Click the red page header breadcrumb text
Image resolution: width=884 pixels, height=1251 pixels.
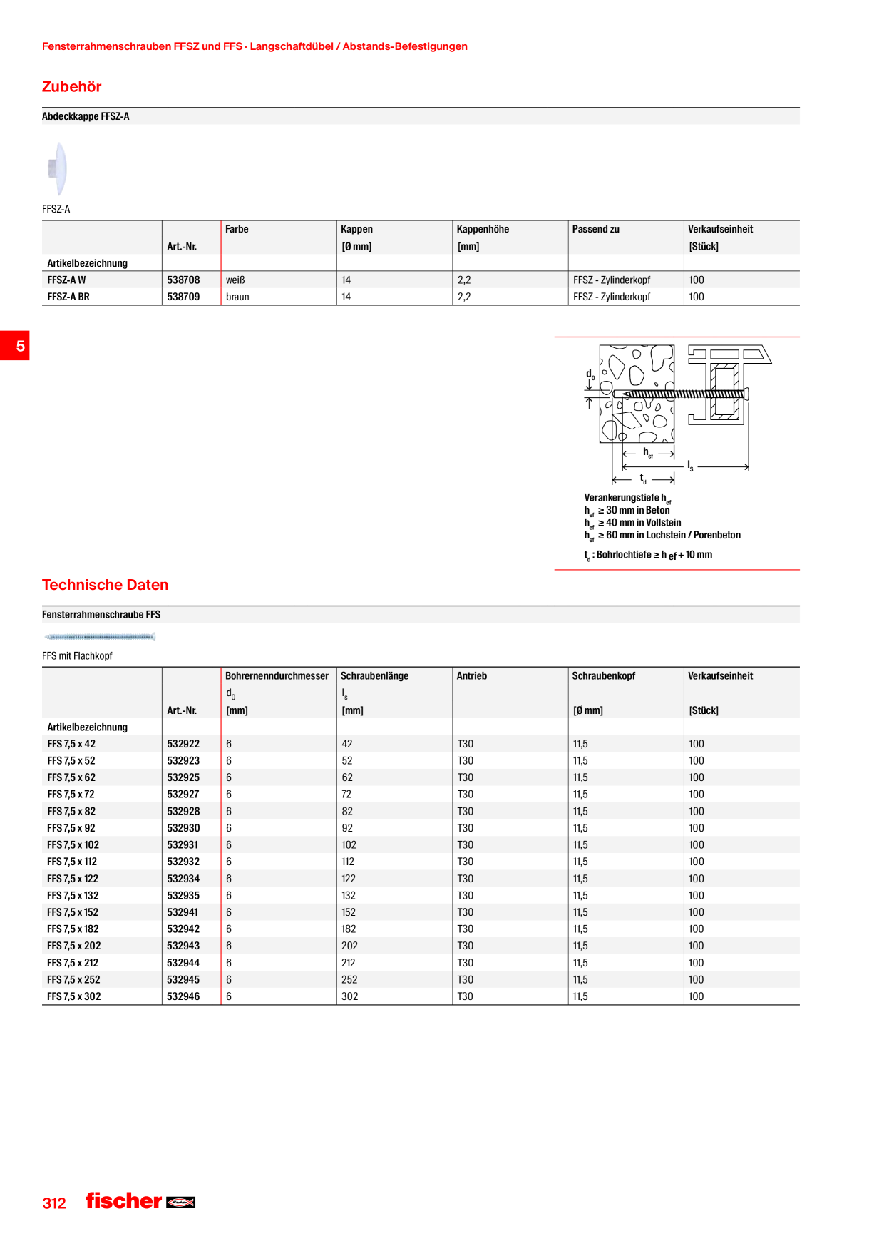[x=255, y=46]
